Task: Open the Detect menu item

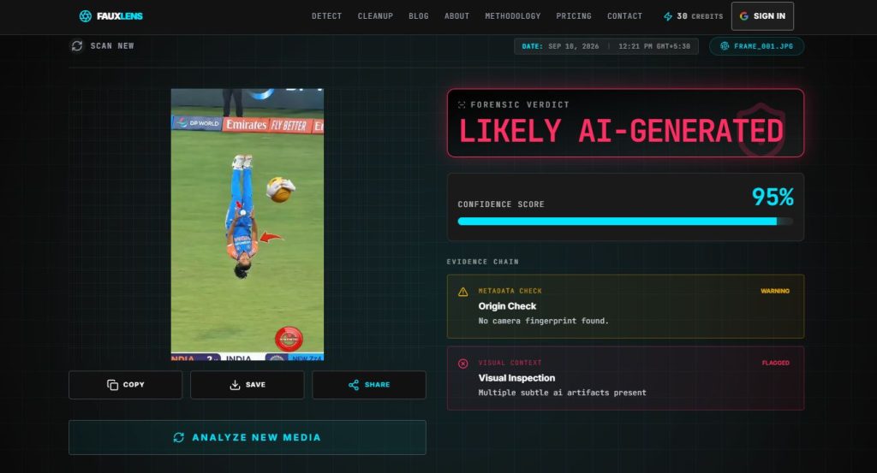Action: [326, 16]
